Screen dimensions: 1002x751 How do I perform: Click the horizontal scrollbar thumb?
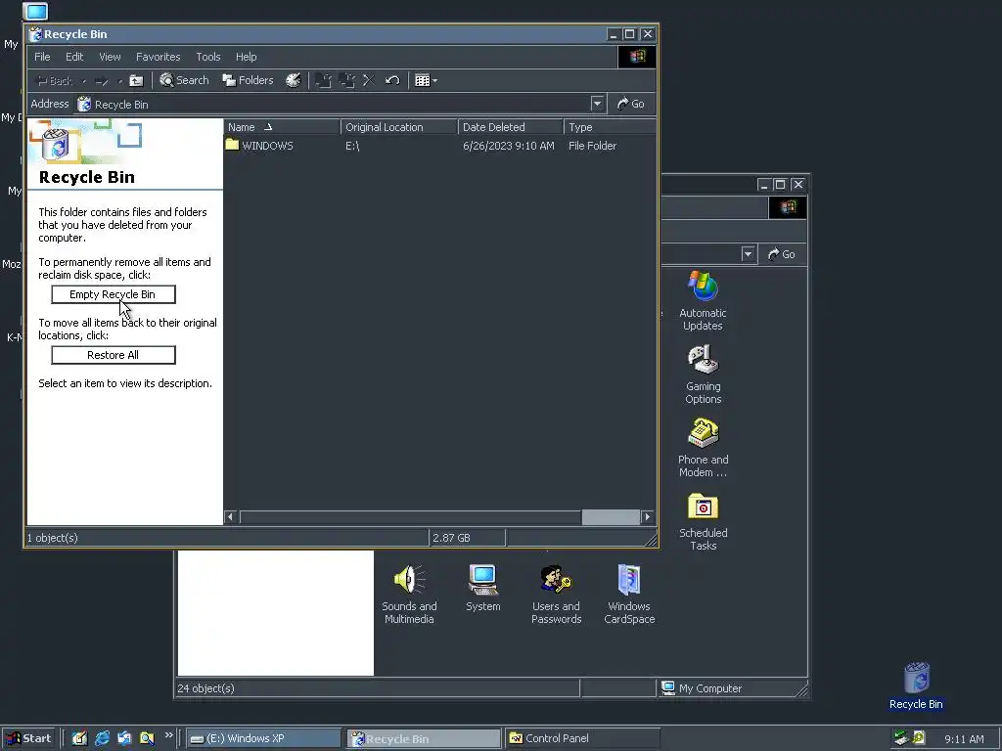click(611, 516)
